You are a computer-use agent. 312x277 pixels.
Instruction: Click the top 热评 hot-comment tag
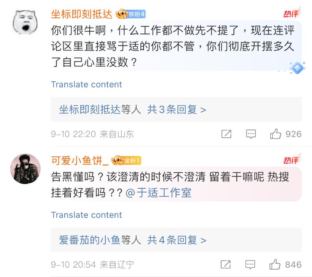point(291,14)
